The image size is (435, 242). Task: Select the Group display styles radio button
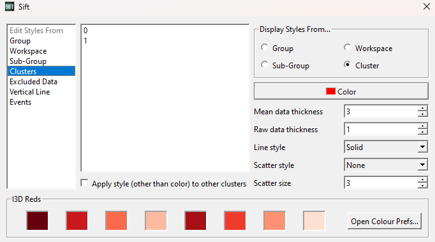tap(265, 47)
